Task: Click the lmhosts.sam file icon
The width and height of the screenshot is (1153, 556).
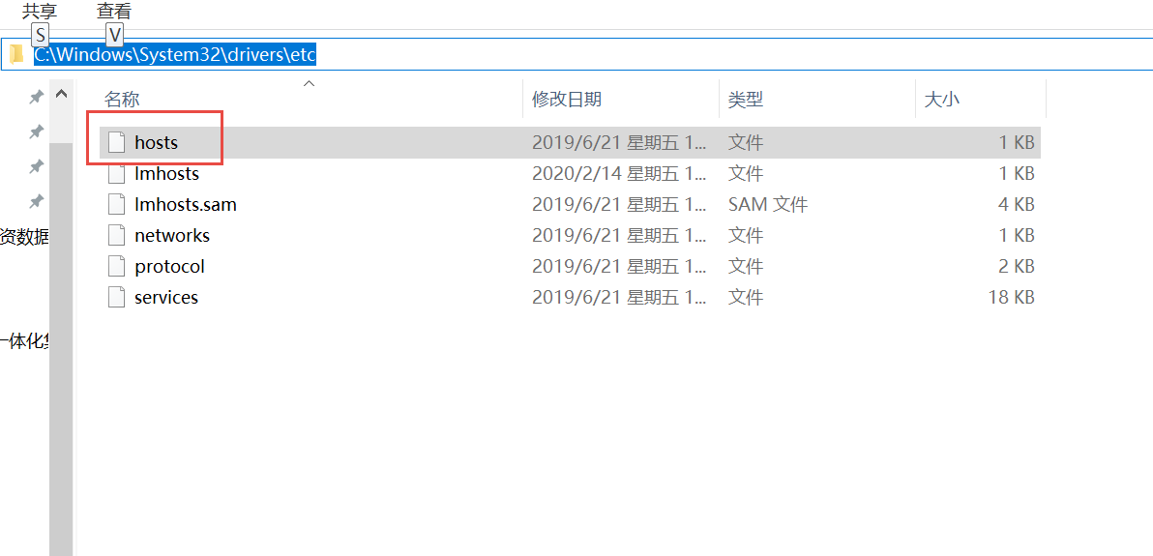Action: [117, 205]
